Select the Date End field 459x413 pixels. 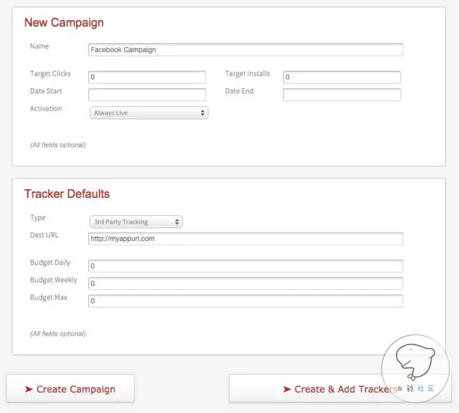click(342, 95)
